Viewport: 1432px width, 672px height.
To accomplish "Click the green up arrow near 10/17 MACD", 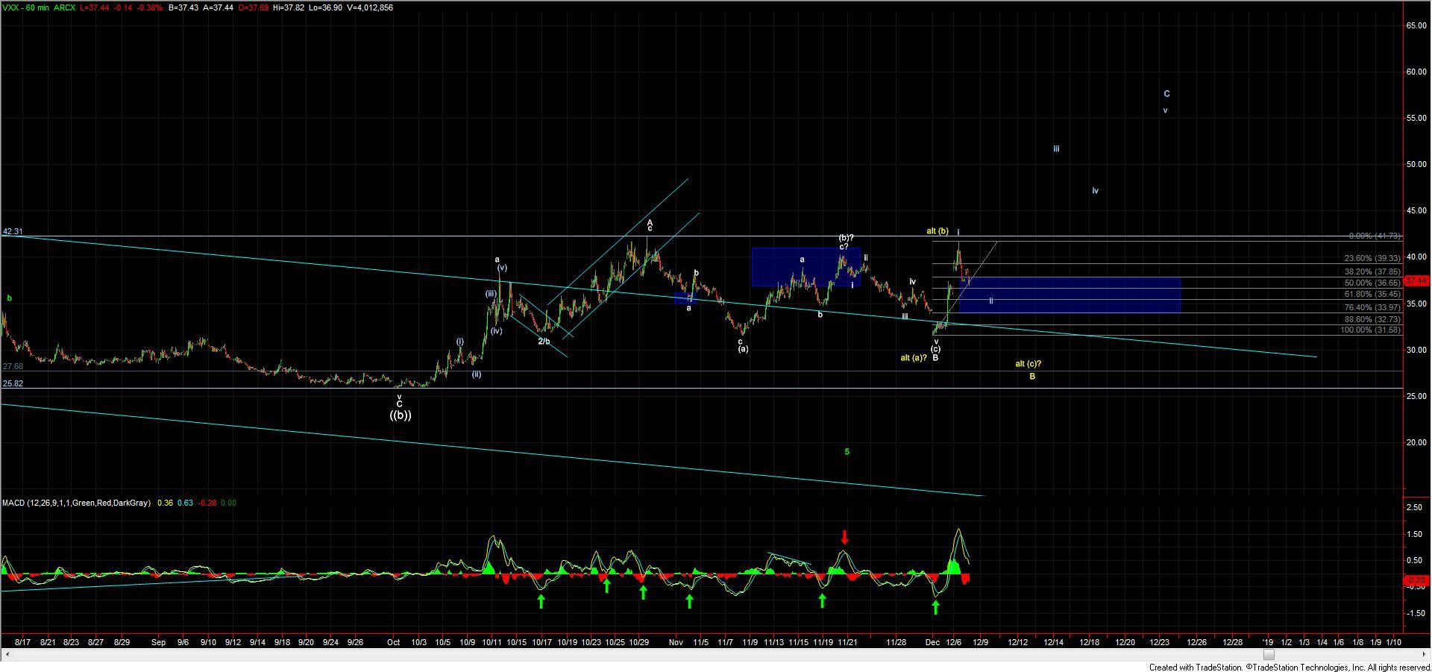I will point(541,600).
